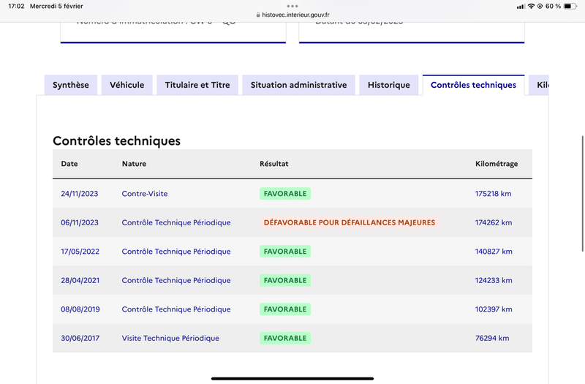Click Contrôle Technique Périodique on 08/08/2019 row
Image resolution: width=585 pixels, height=384 pixels.
(x=176, y=309)
